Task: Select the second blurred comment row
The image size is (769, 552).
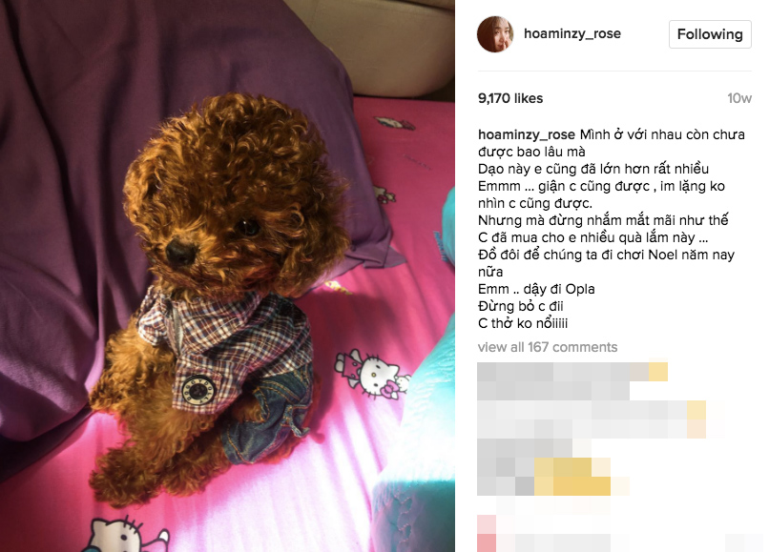Action: click(x=592, y=419)
